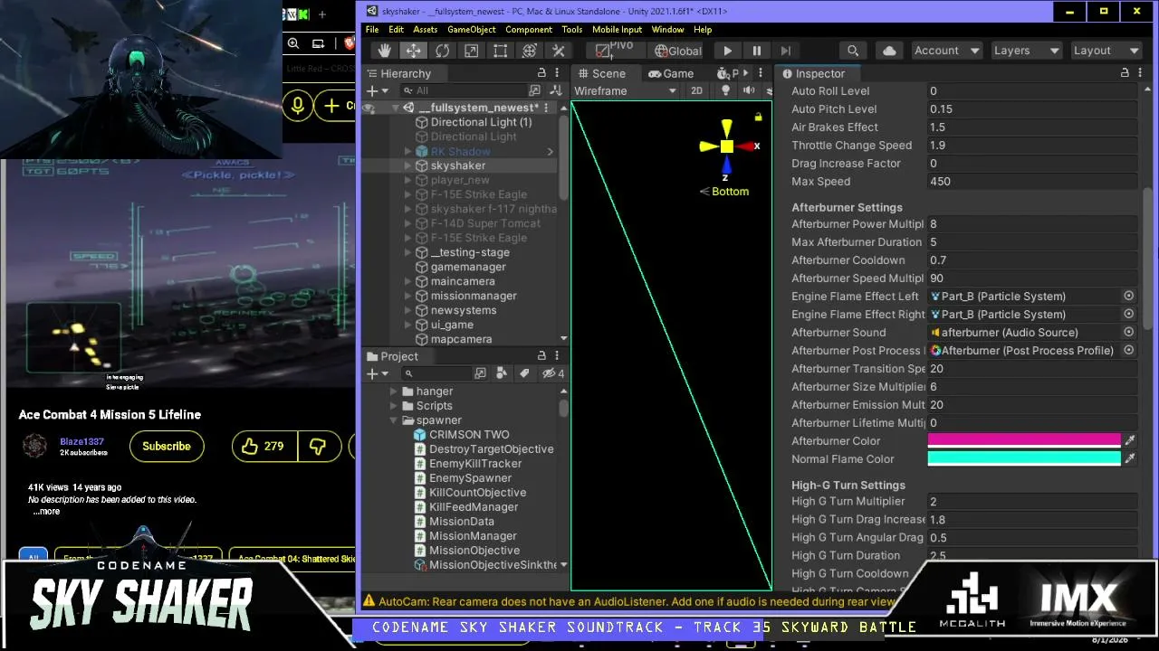Select the Rect tool
The image size is (1159, 651).
pyautogui.click(x=500, y=52)
